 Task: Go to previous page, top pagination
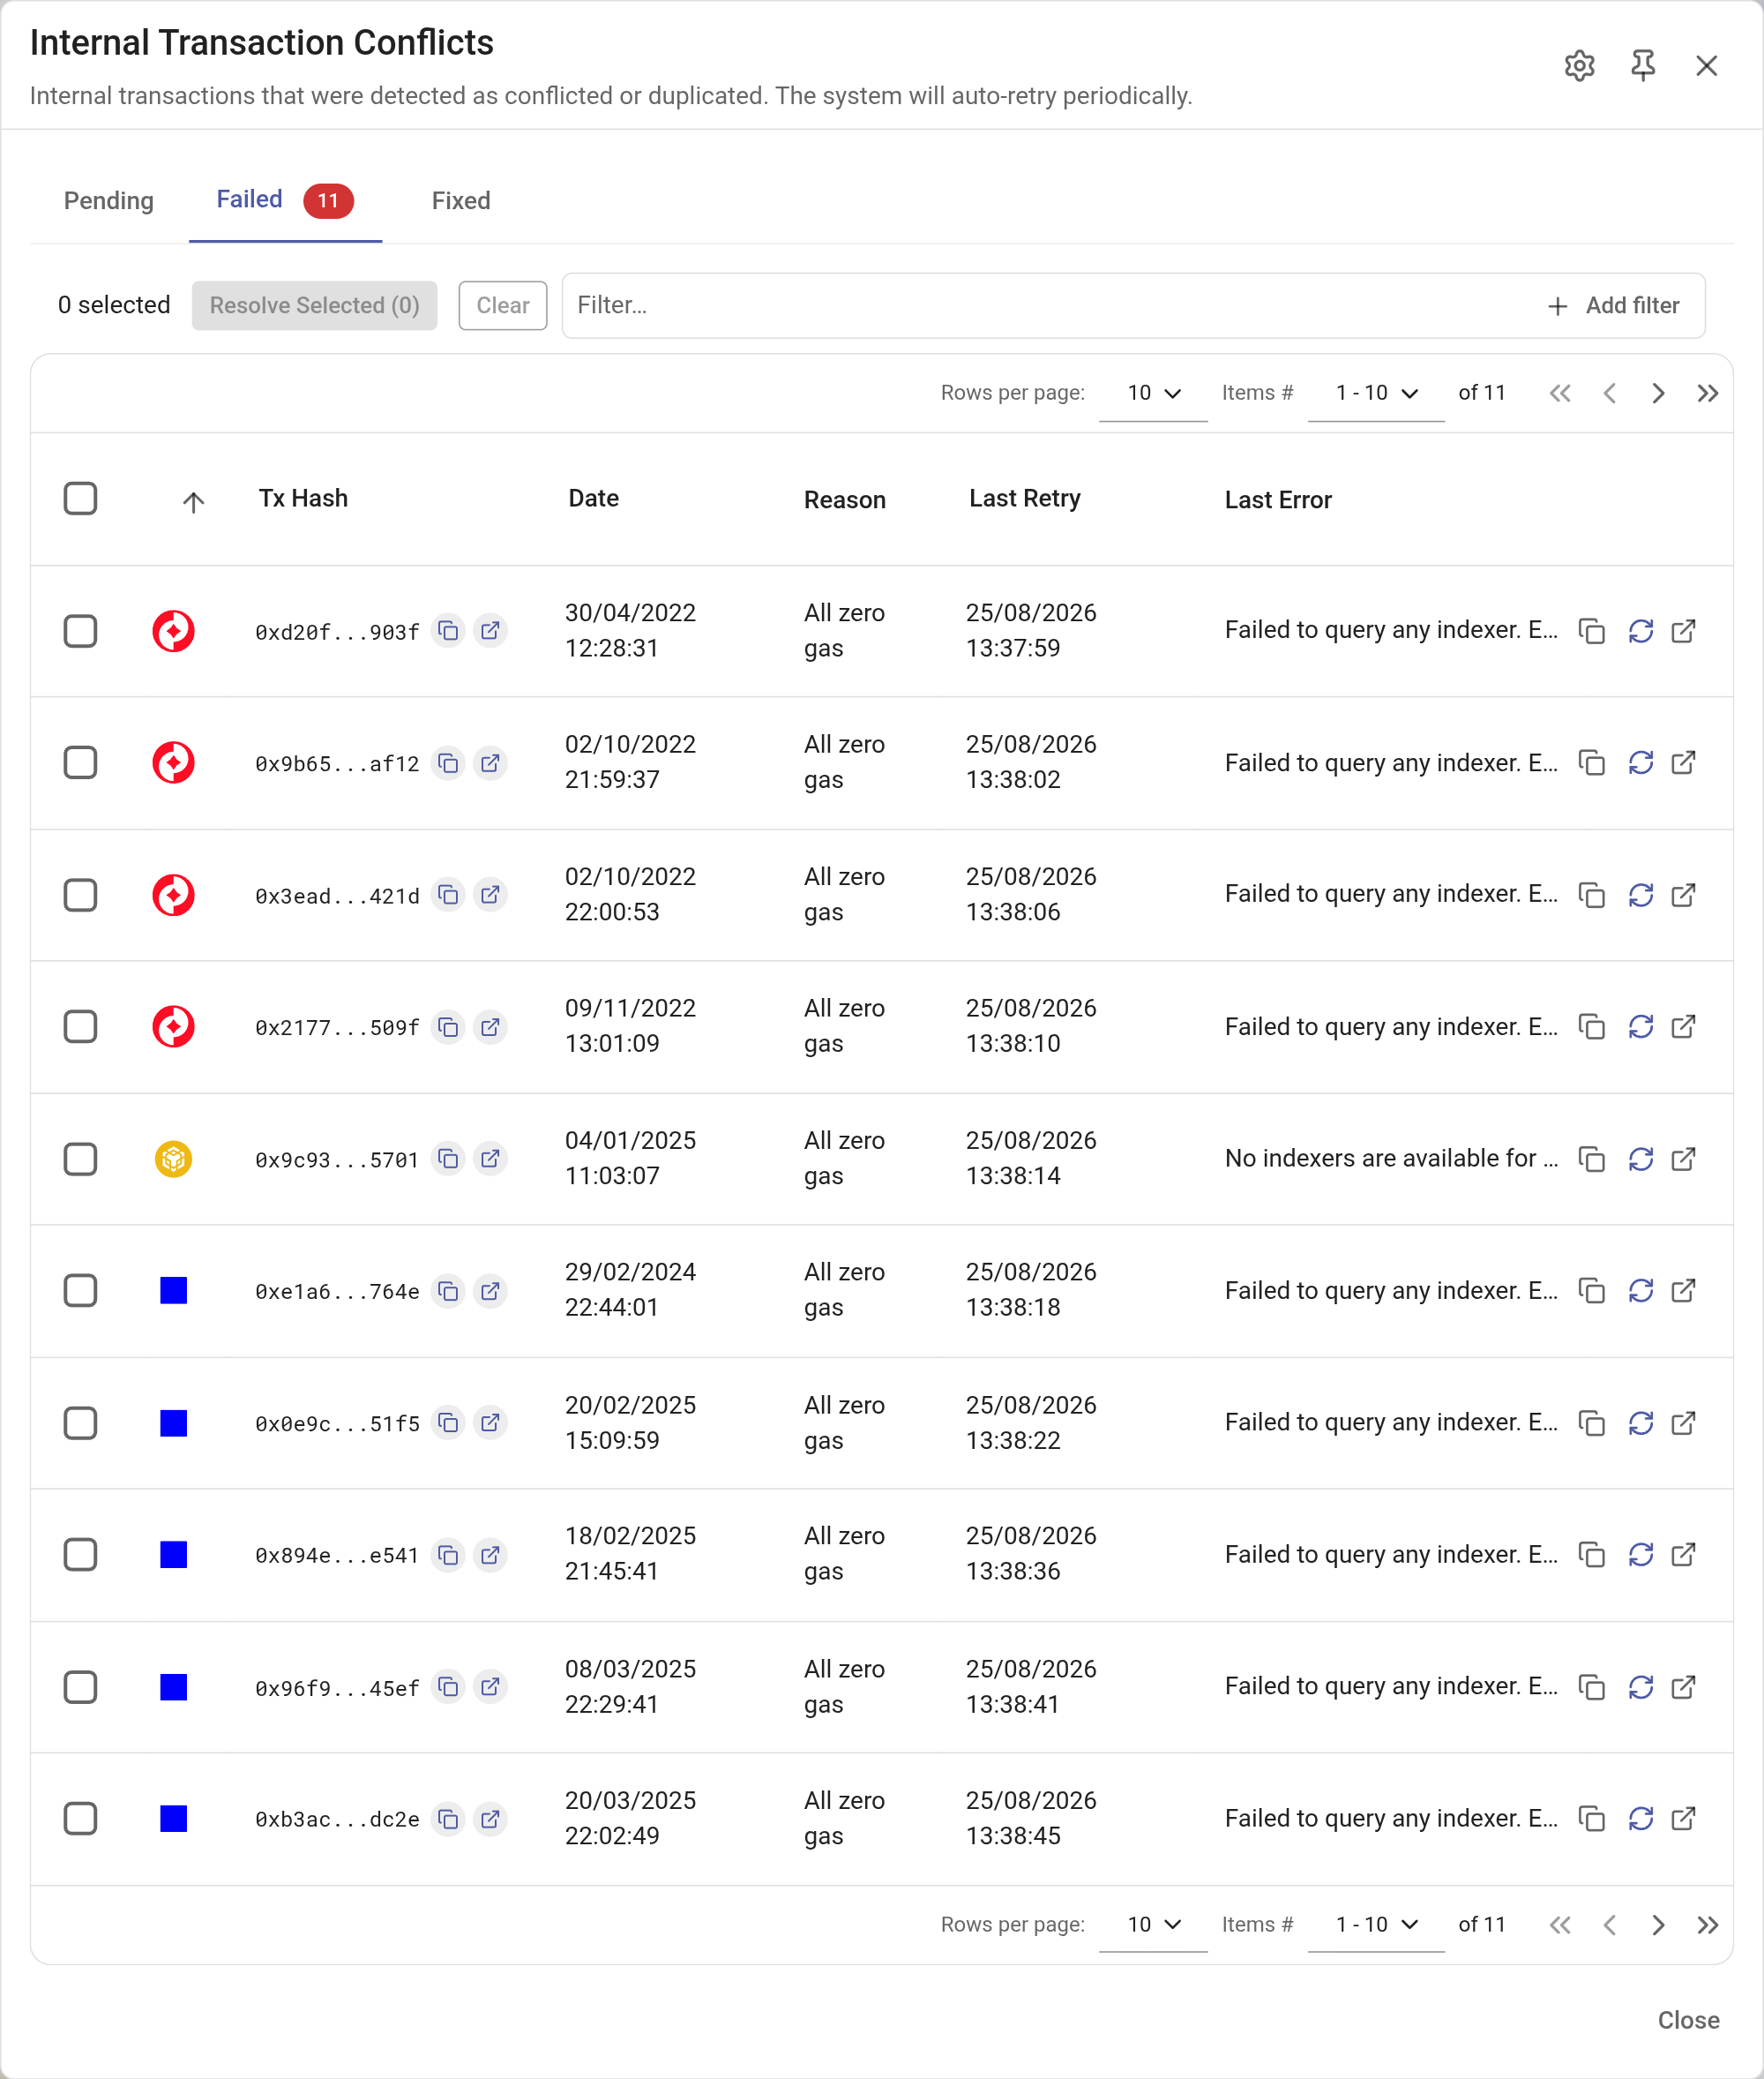click(1609, 394)
